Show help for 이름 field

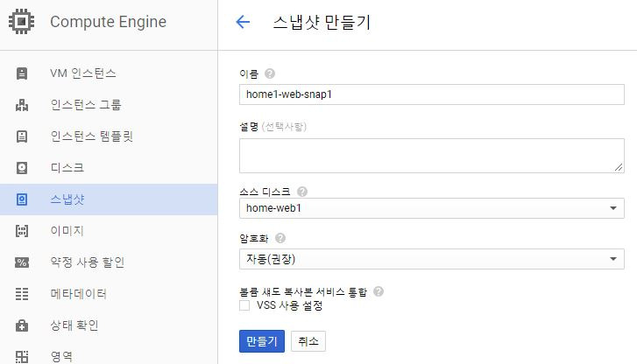pos(270,73)
